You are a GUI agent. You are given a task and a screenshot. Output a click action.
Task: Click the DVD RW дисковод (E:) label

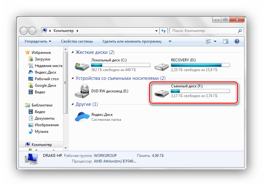point(110,91)
